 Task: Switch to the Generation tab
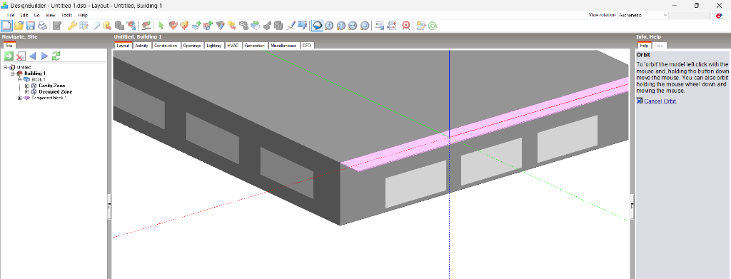click(x=255, y=46)
